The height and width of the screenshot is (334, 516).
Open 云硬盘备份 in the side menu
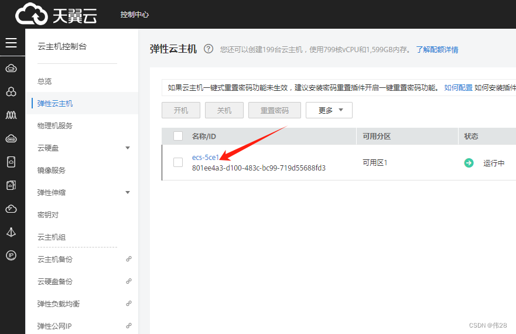[x=55, y=281]
